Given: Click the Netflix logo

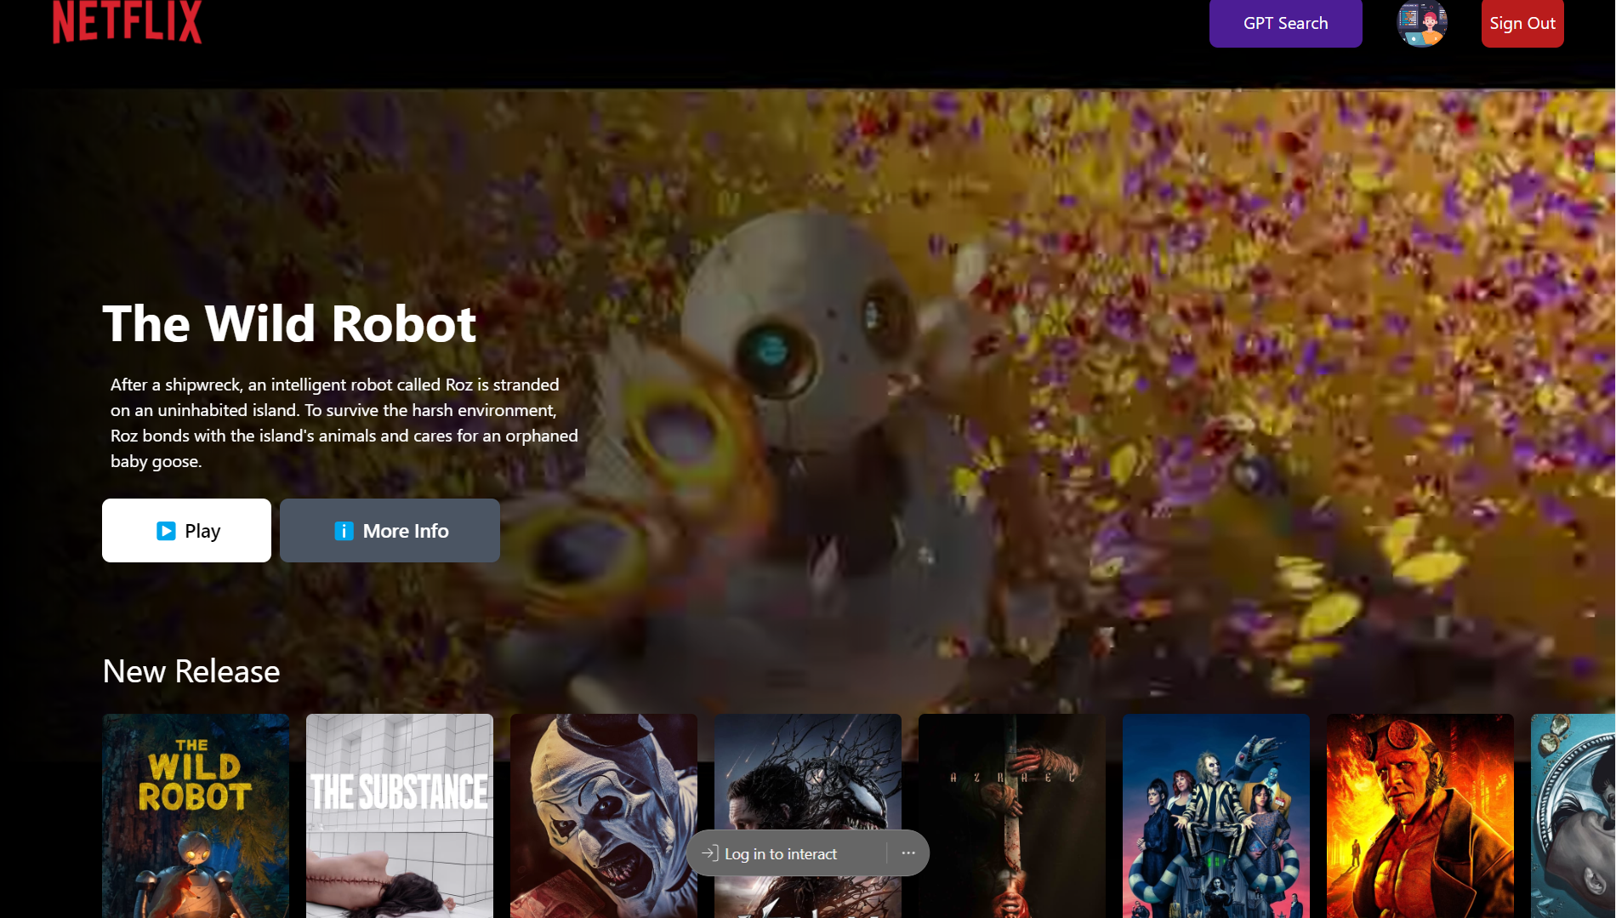Looking at the screenshot, I should [128, 21].
